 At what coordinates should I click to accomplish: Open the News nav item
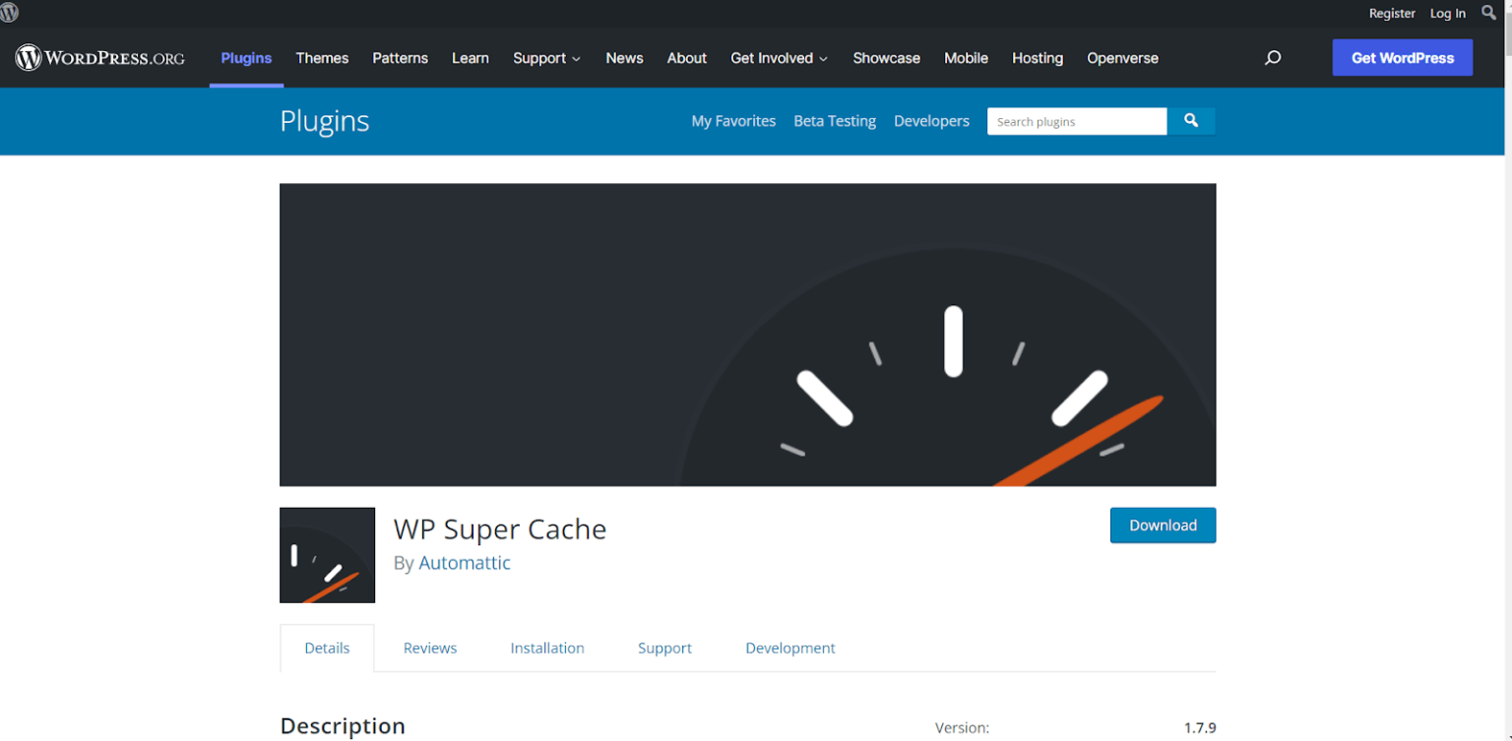pos(624,58)
